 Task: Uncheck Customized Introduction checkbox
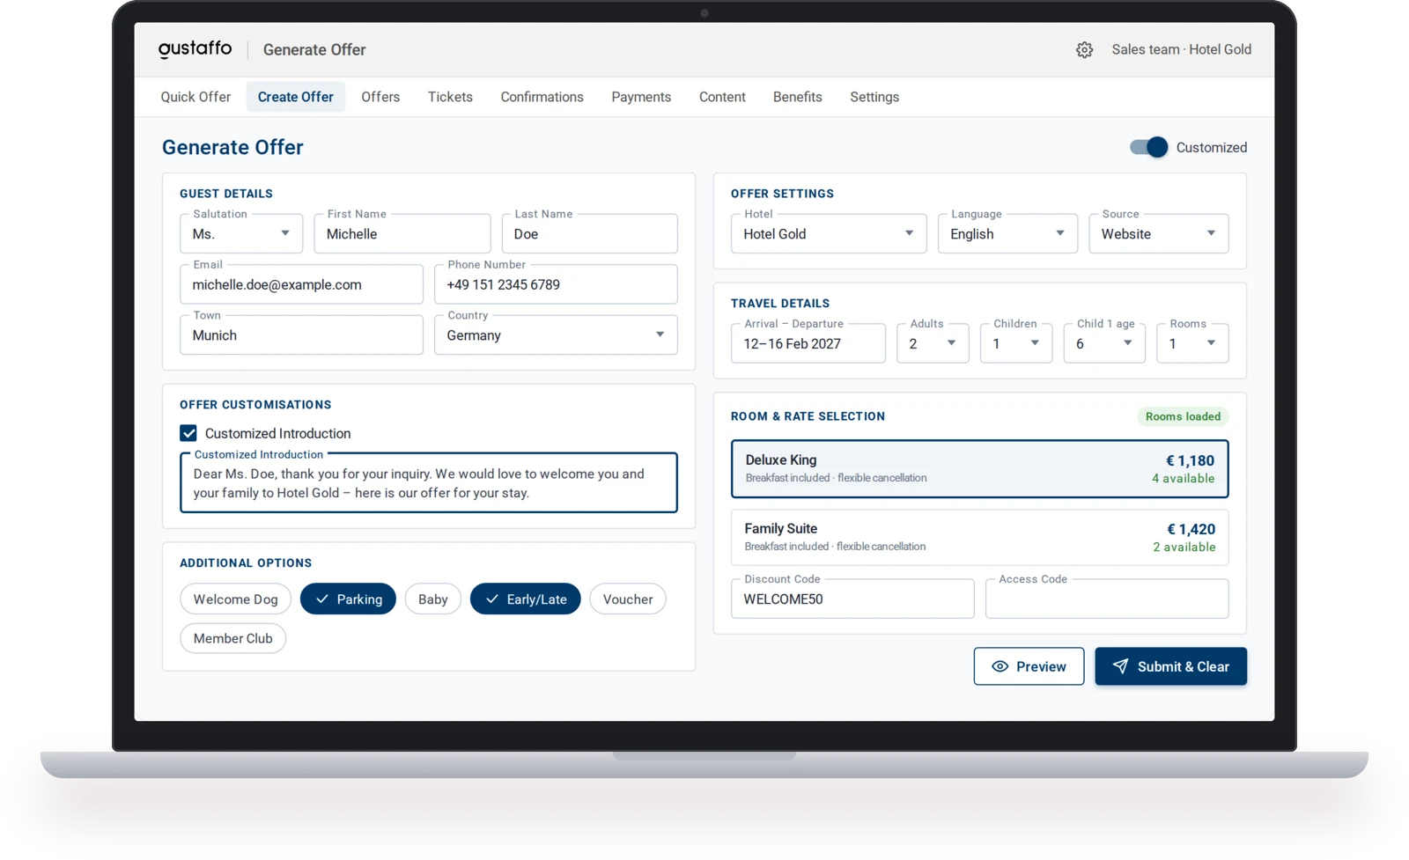pos(188,433)
